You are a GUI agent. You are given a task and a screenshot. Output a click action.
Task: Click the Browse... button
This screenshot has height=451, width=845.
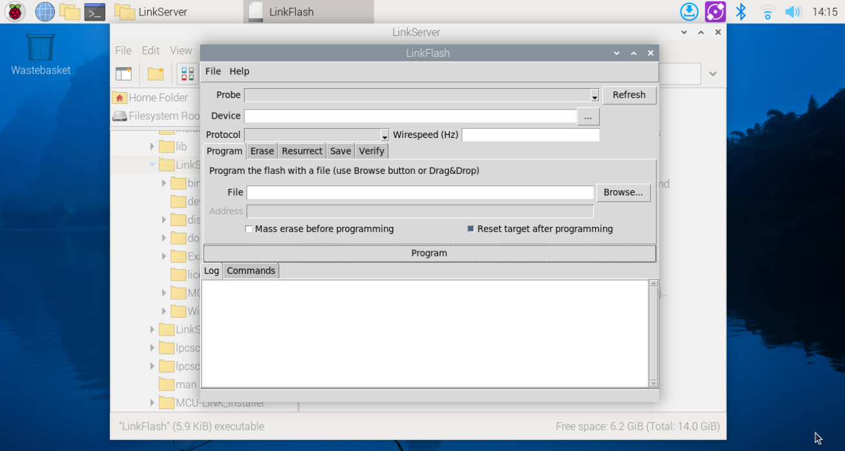coord(623,192)
